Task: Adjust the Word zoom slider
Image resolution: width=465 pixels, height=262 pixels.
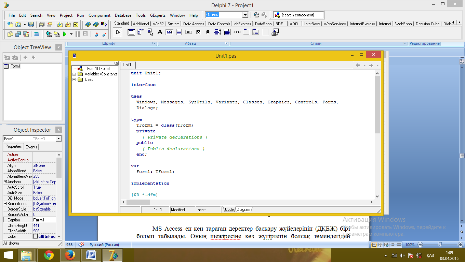Action: [x=440, y=245]
